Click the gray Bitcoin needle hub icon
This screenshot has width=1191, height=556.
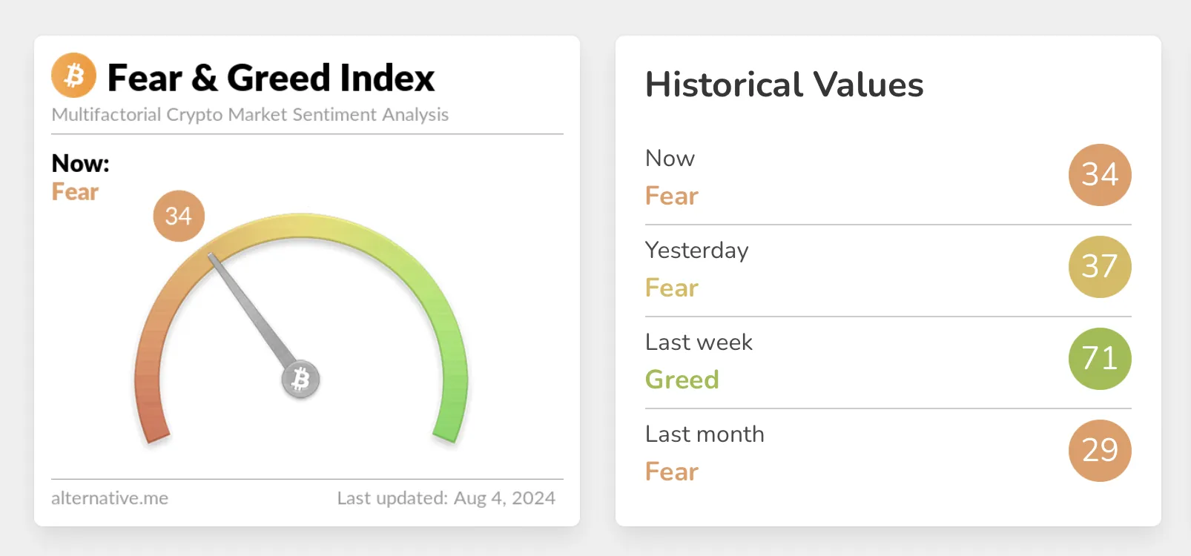point(300,380)
